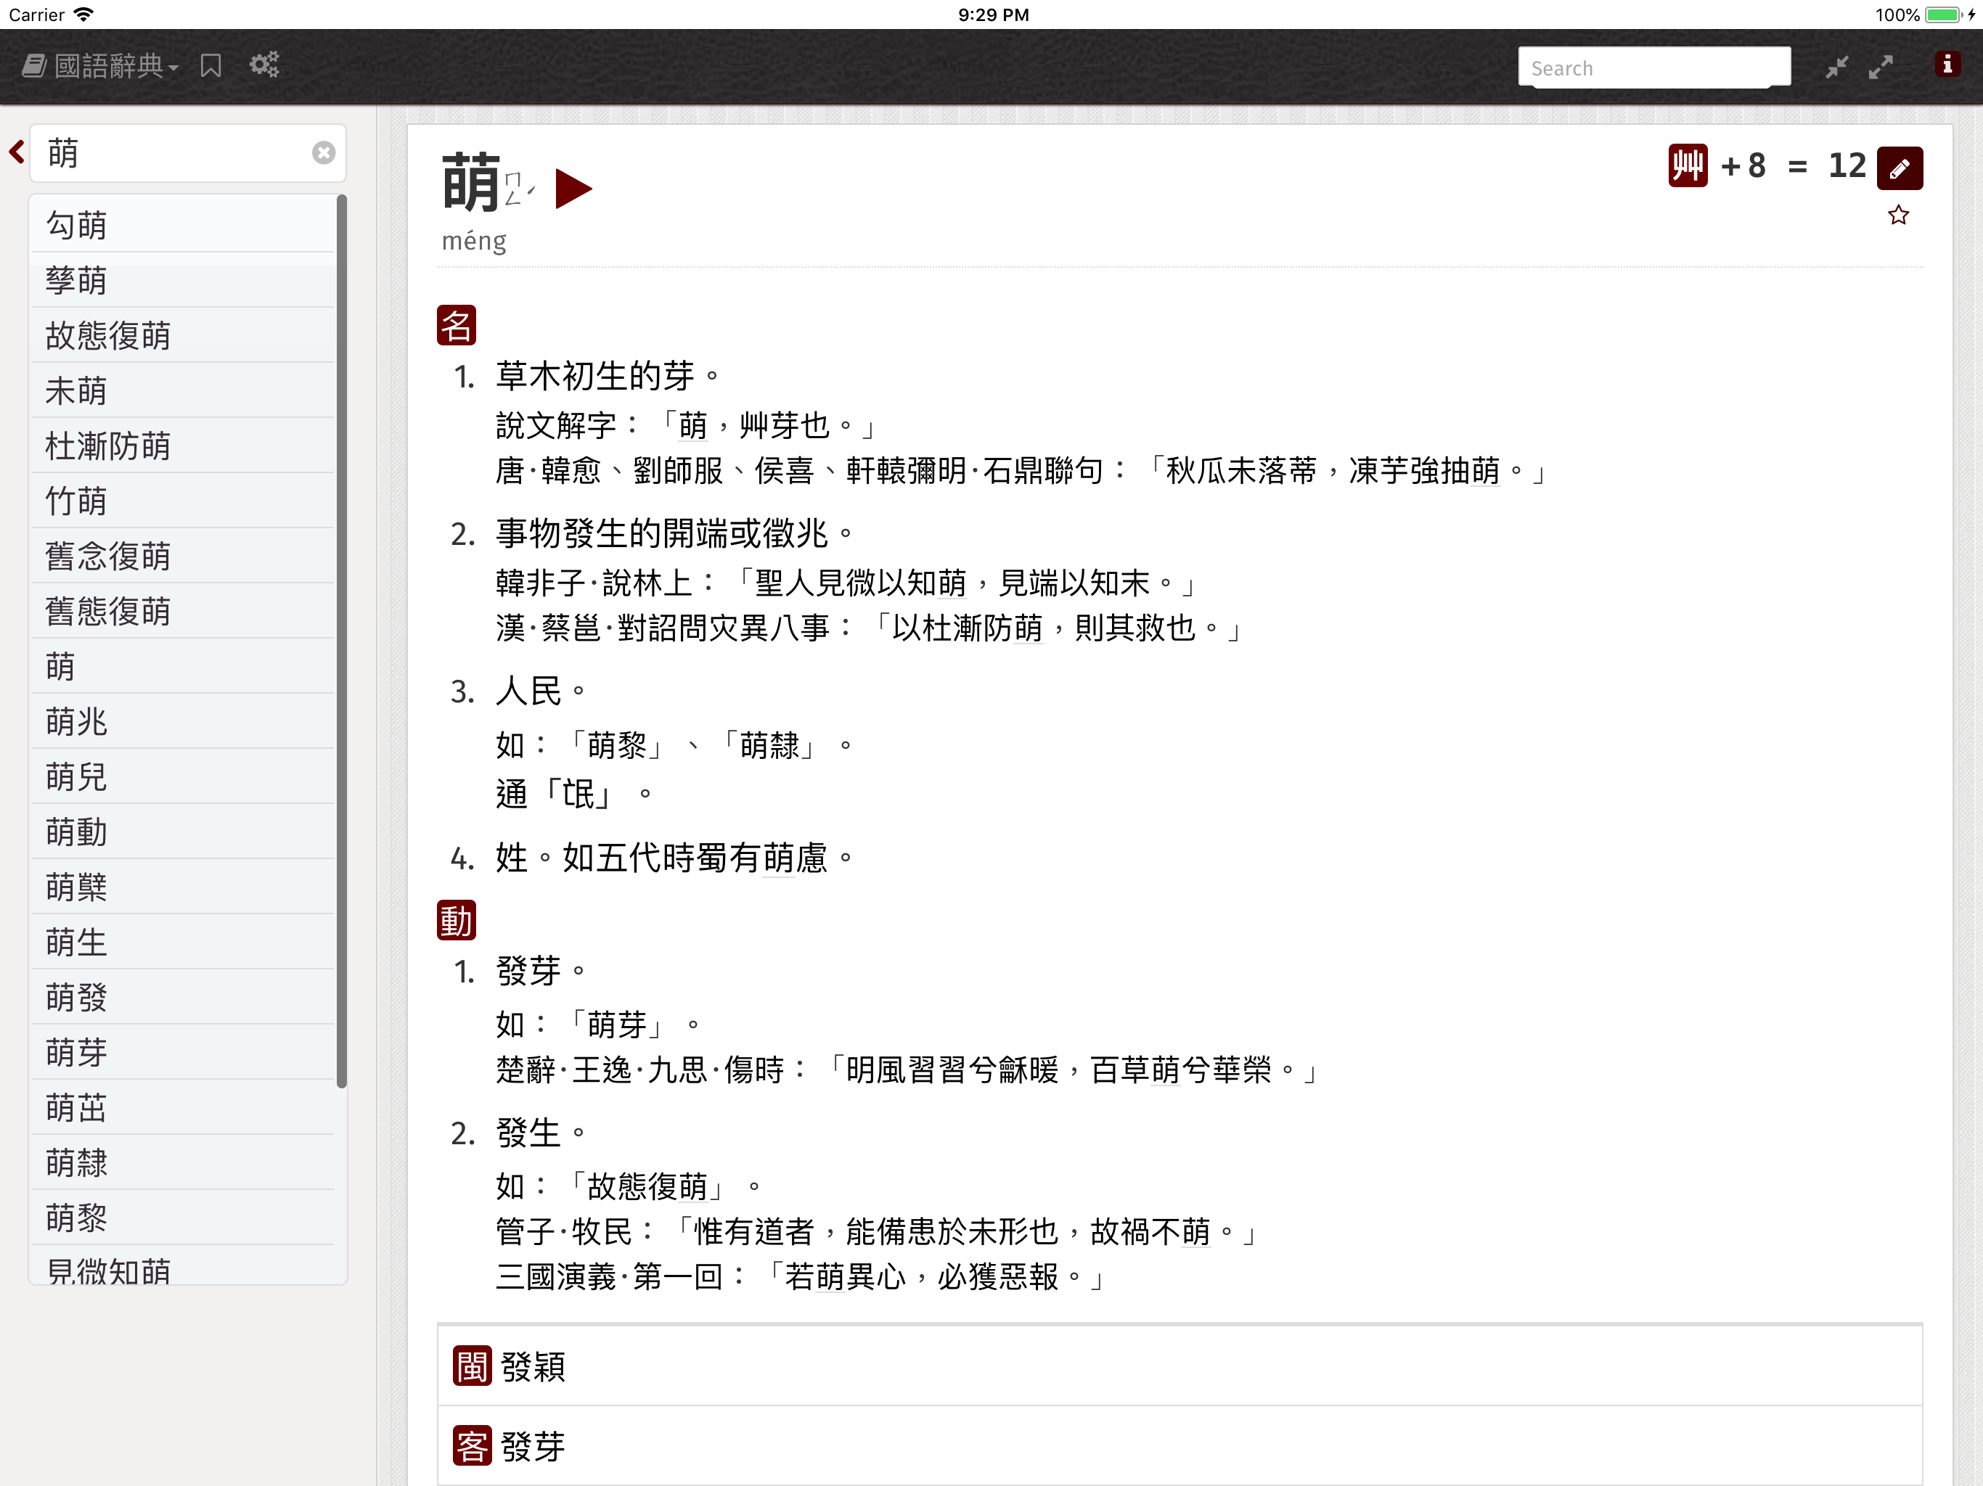Click the bookmark icon in the toolbar
Viewport: 1983px width, 1486px height.
(x=210, y=65)
